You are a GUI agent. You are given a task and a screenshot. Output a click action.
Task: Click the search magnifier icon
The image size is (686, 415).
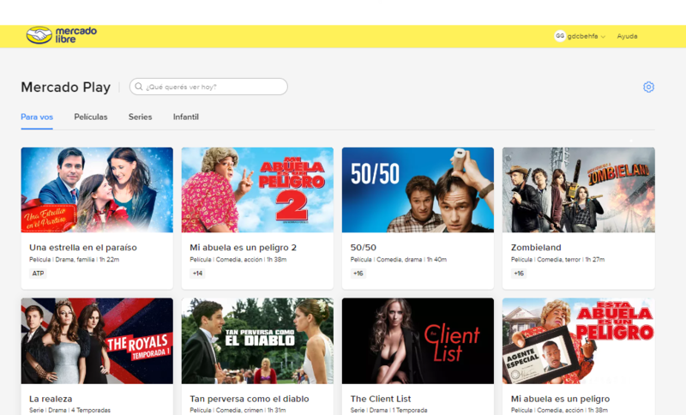139,87
